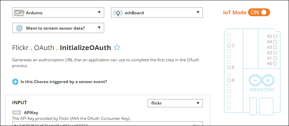Expand the ethBoard connection dropdown
The width and height of the screenshot is (289, 126).
click(157, 13)
